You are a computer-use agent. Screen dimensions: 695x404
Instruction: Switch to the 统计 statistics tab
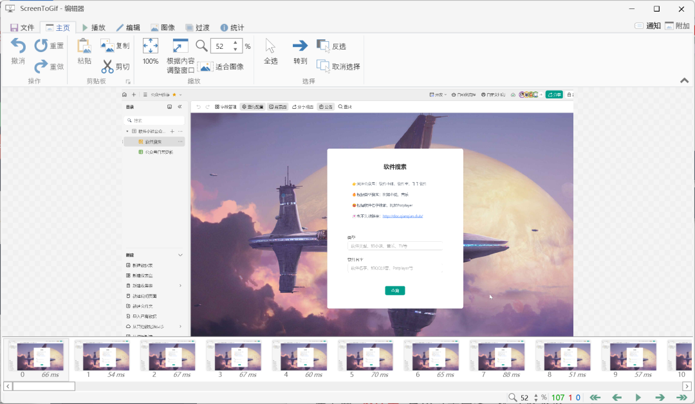tap(232, 28)
